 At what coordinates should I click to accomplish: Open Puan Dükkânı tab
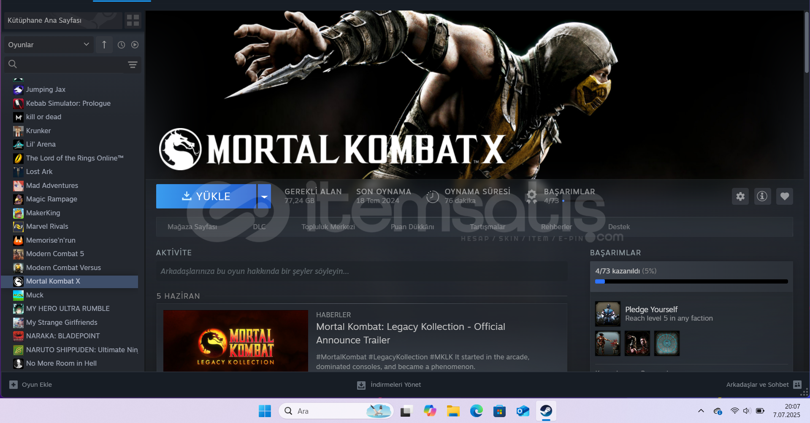(x=412, y=227)
